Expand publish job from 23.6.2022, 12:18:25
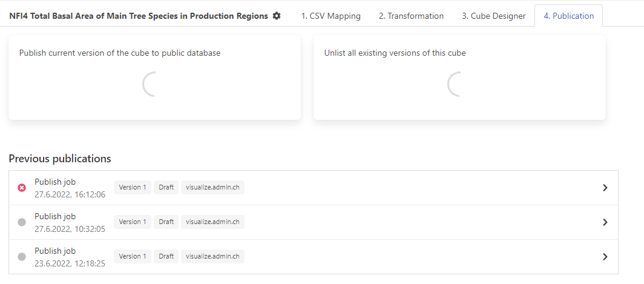Image resolution: width=644 pixels, height=284 pixels. click(605, 257)
